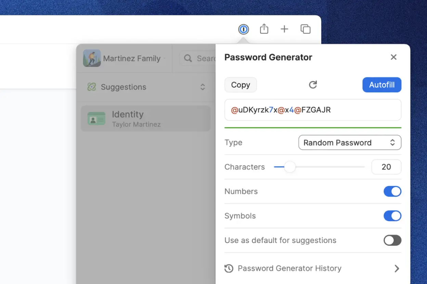
Task: Click the Characters count field showing 20
Action: 386,167
